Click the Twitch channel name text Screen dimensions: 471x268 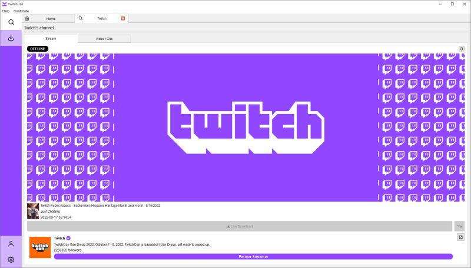pos(59,238)
